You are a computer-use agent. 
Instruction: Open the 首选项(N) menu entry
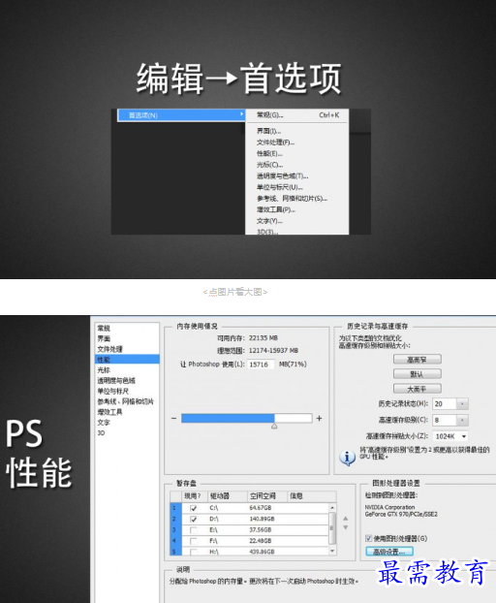click(x=181, y=115)
